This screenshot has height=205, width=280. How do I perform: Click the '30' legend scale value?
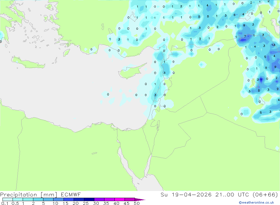[96, 203]
